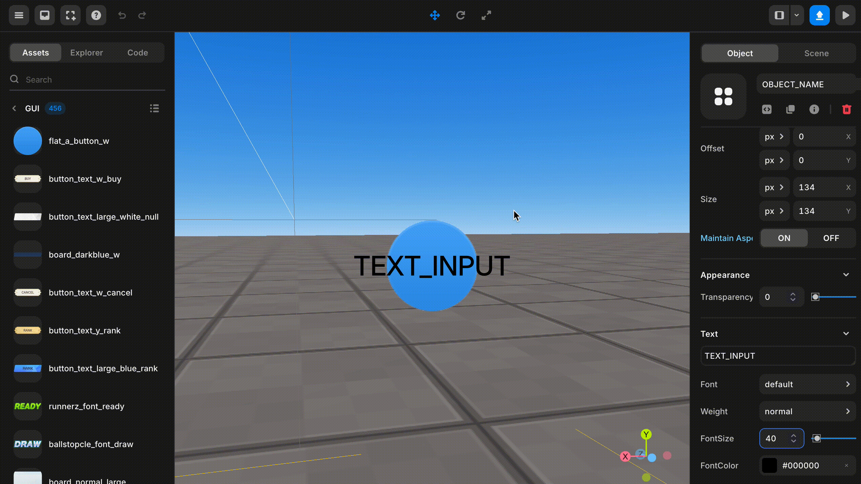Switch to Explorer tab
The height and width of the screenshot is (484, 861).
[86, 52]
